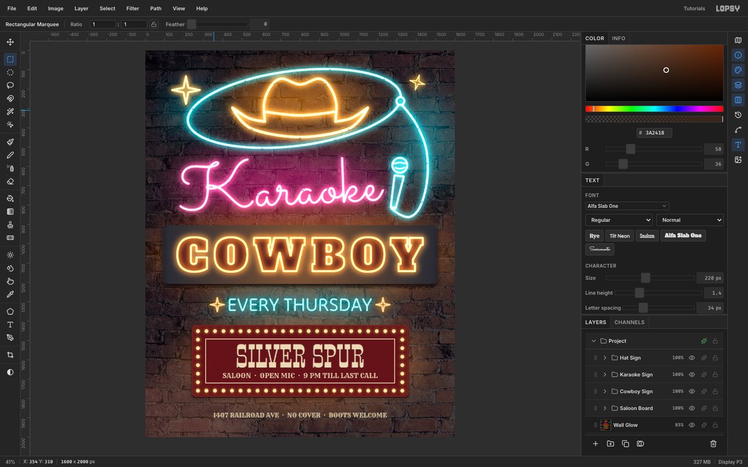
Task: Toggle lock on Hat Sign group
Action: coord(715,358)
